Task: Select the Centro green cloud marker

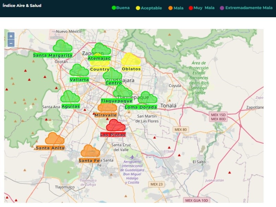Action: click(112, 74)
